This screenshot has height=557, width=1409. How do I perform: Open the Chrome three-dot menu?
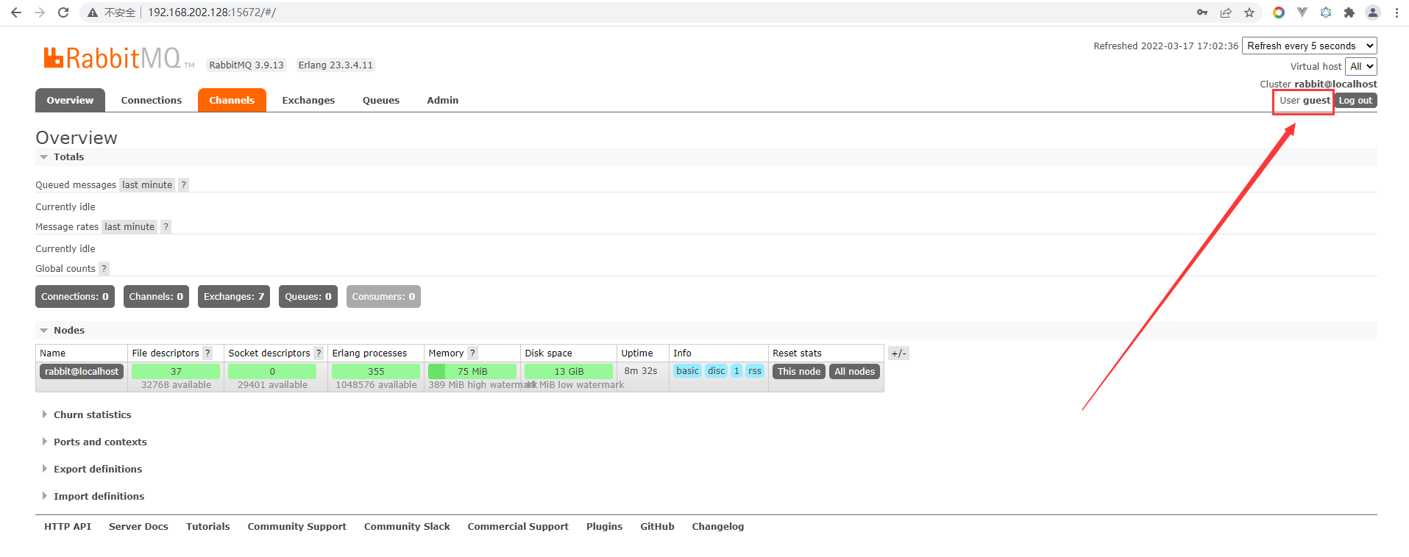[1396, 12]
